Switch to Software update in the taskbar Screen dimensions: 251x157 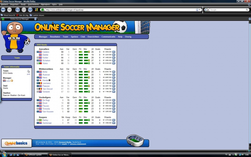click(36, 155)
